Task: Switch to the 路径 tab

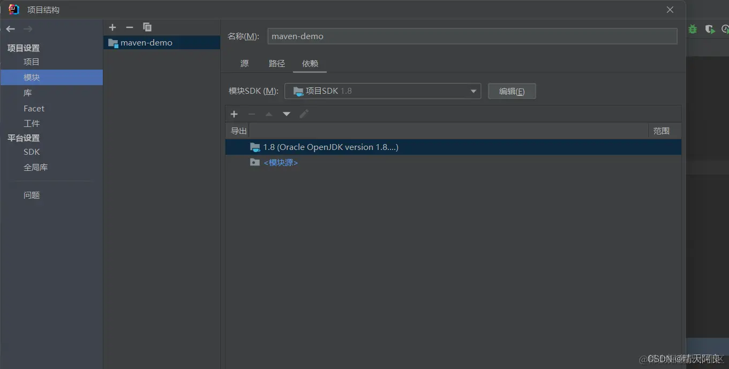Action: (277, 63)
